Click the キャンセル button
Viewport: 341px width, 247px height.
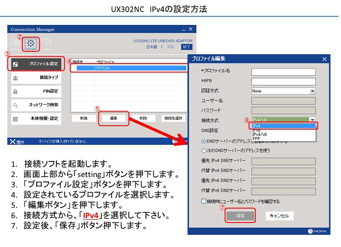[279, 216]
